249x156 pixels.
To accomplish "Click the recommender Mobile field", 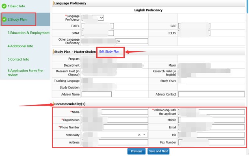I will pyautogui.click(x=211, y=120).
